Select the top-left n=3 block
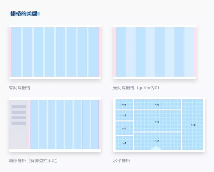The width and height of the screenshot is (214, 172). (124, 105)
